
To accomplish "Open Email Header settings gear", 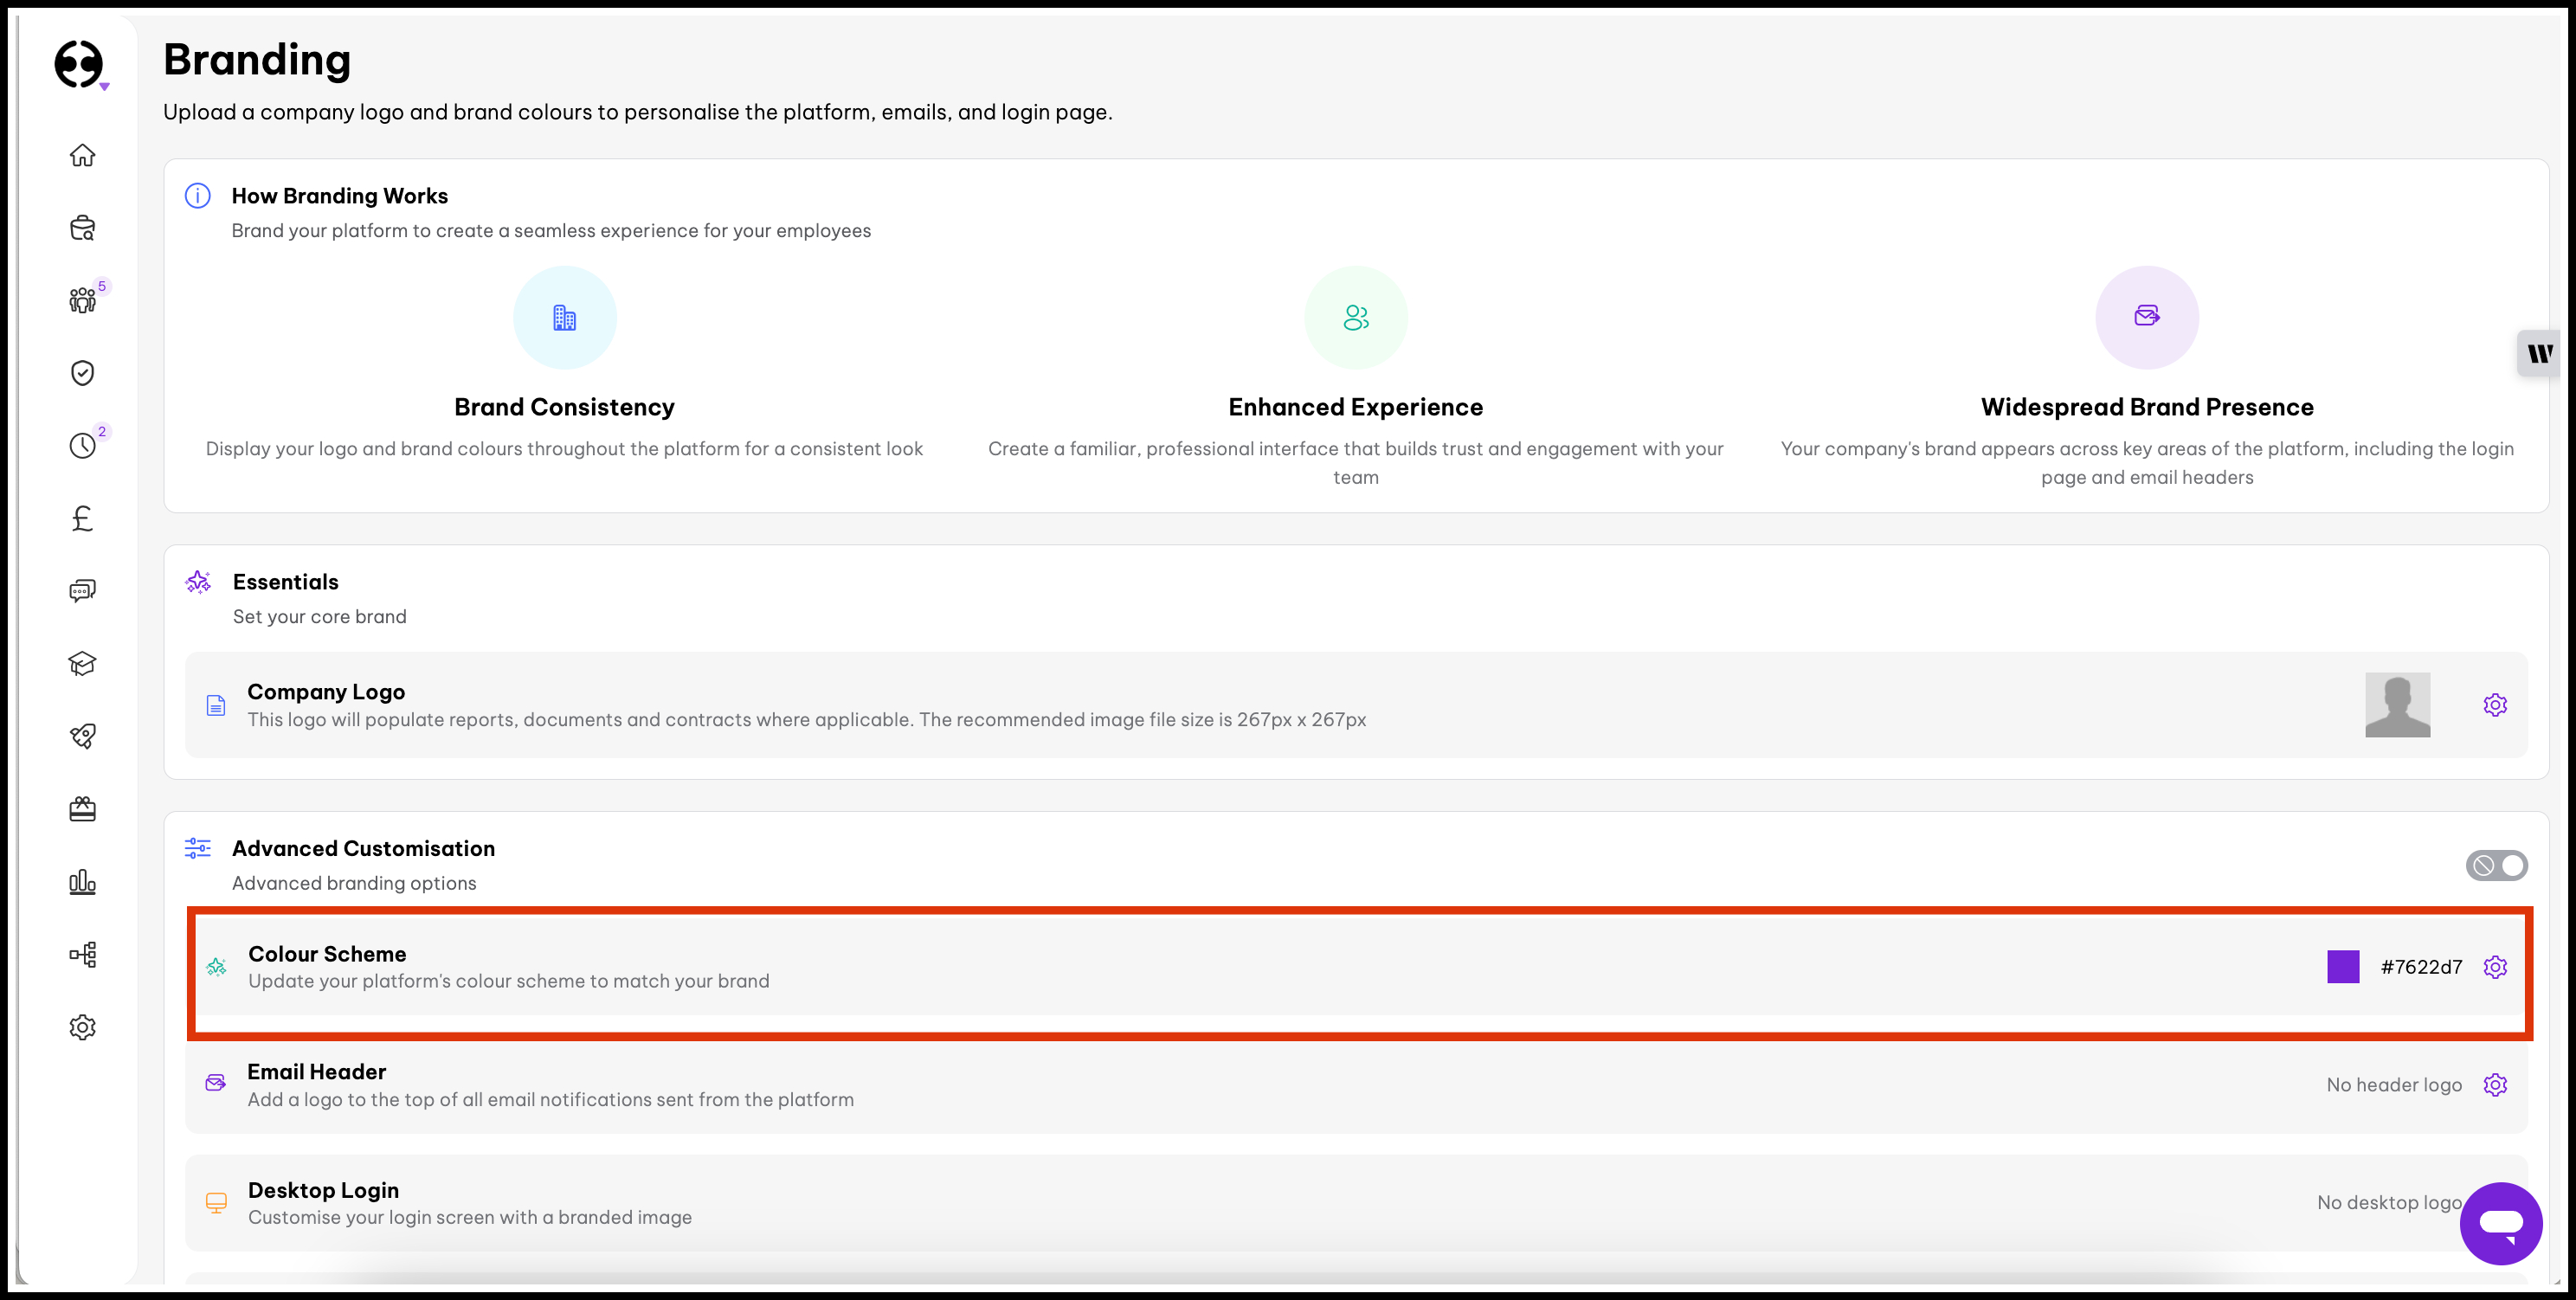I will pyautogui.click(x=2495, y=1085).
